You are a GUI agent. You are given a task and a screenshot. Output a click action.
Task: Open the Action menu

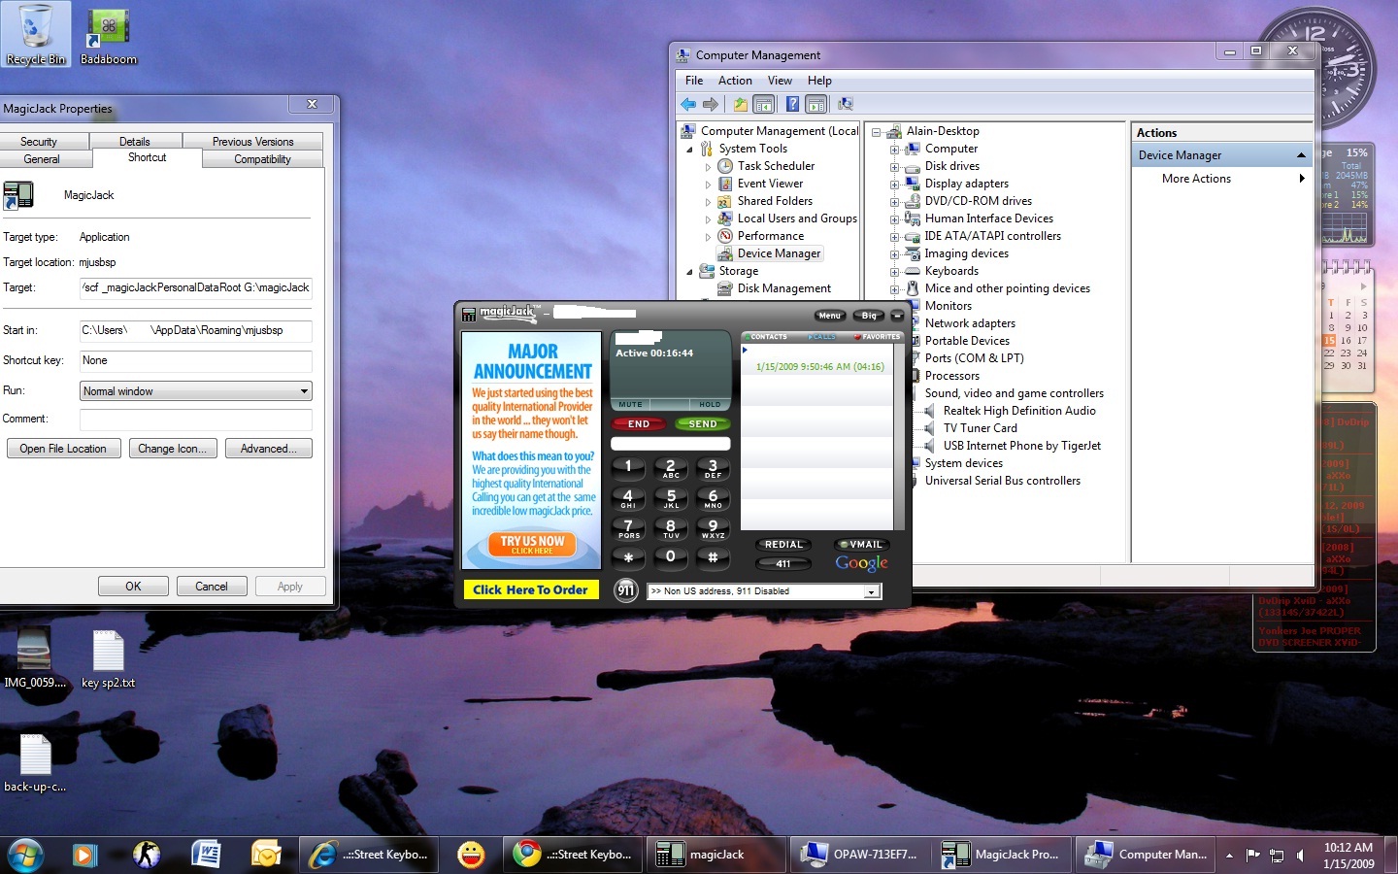pyautogui.click(x=735, y=81)
